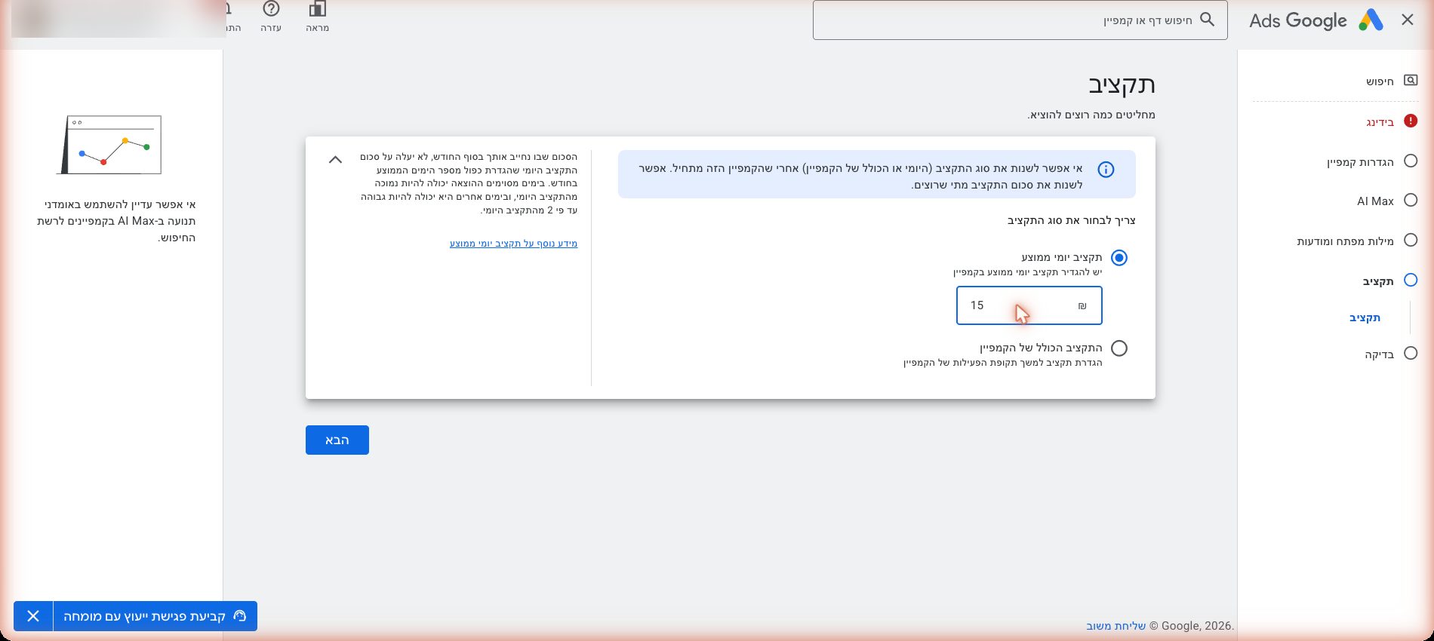Go to בדיקה step in sidebar
The width and height of the screenshot is (1434, 641).
pyautogui.click(x=1379, y=354)
